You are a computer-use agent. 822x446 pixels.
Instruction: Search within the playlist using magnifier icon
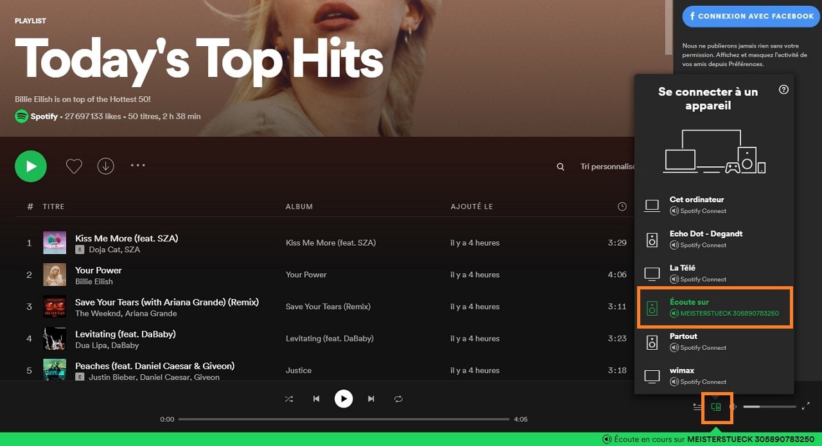561,167
